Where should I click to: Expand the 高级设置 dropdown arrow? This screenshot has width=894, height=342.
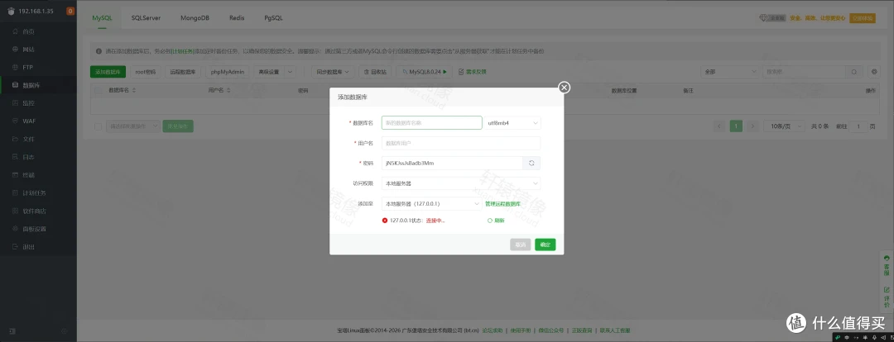click(x=290, y=72)
